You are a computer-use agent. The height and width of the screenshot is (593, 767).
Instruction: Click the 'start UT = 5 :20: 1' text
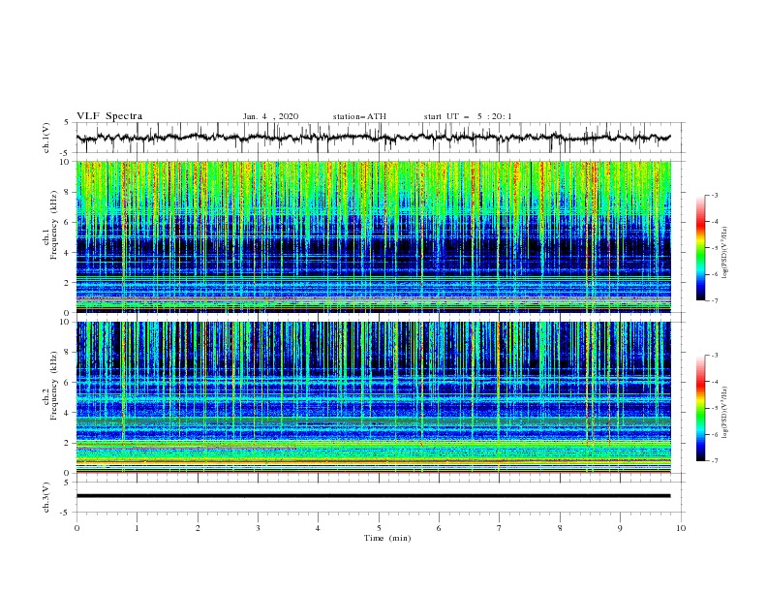[468, 116]
